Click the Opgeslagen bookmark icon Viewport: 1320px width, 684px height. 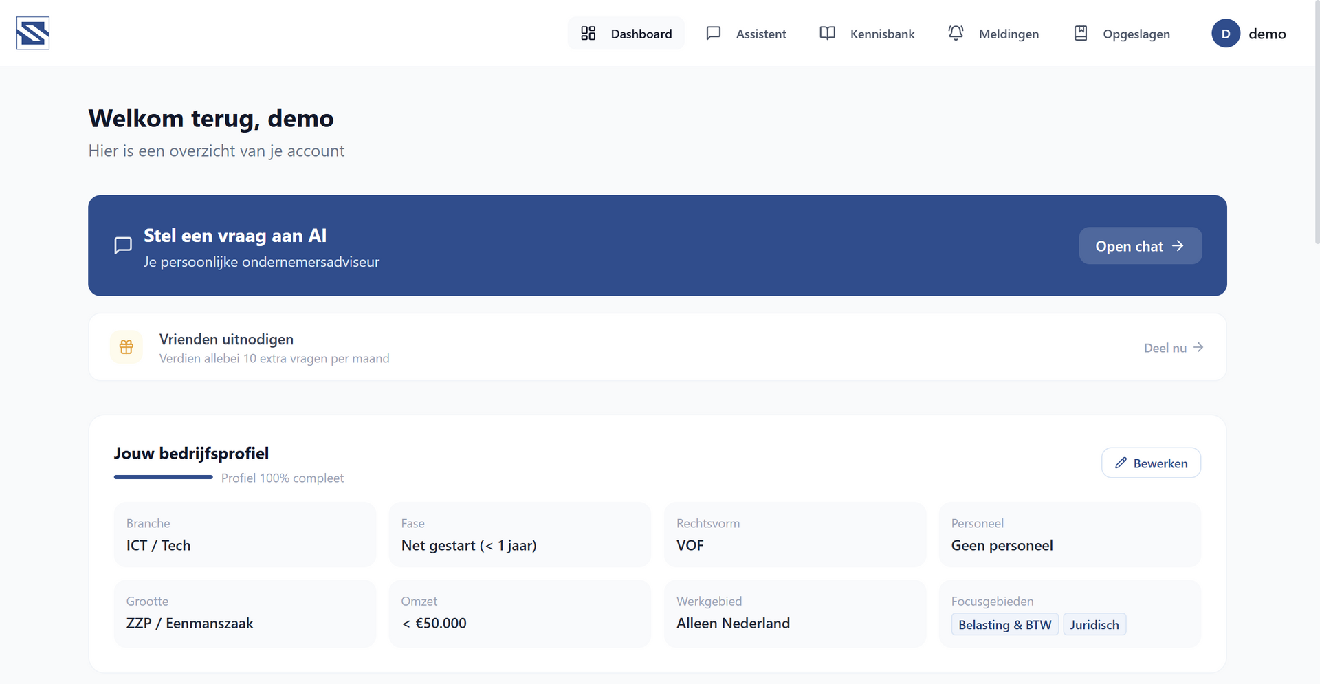1081,33
